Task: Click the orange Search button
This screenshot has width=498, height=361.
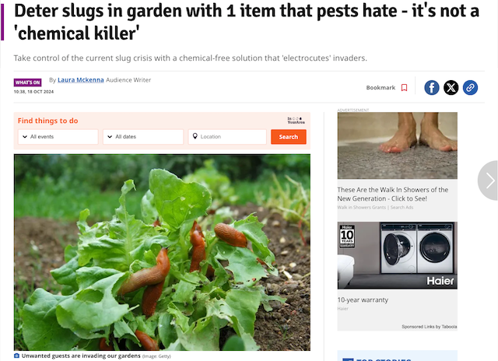Action: pos(289,137)
